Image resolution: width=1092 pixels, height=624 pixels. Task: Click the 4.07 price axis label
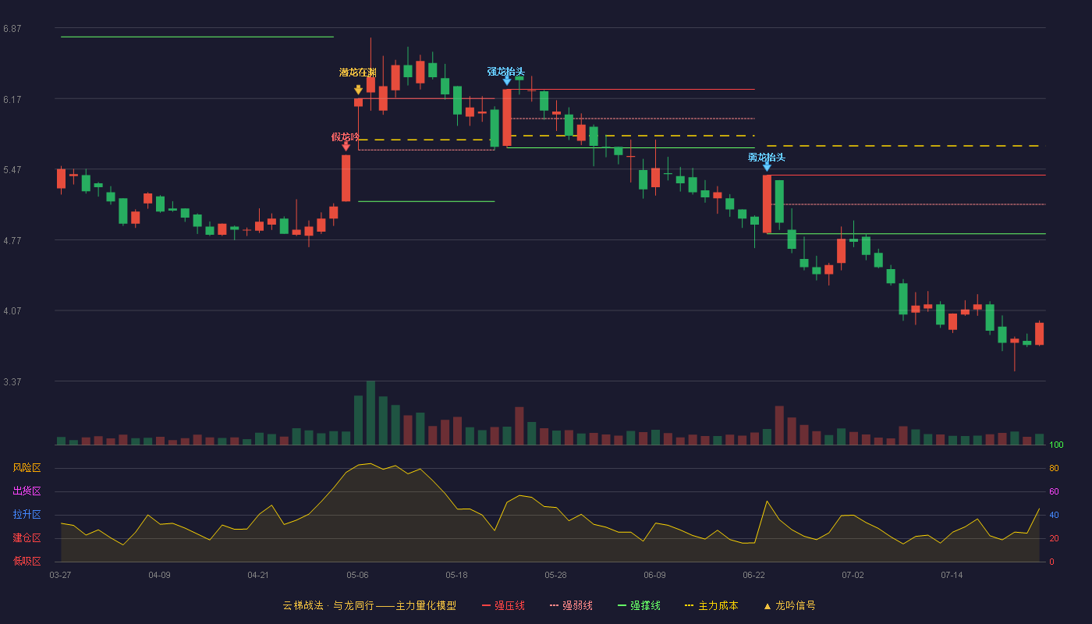click(12, 311)
